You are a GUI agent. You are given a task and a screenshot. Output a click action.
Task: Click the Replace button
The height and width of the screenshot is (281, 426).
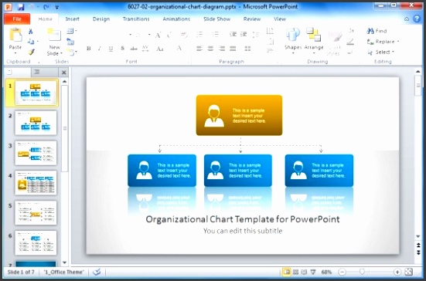[381, 42]
